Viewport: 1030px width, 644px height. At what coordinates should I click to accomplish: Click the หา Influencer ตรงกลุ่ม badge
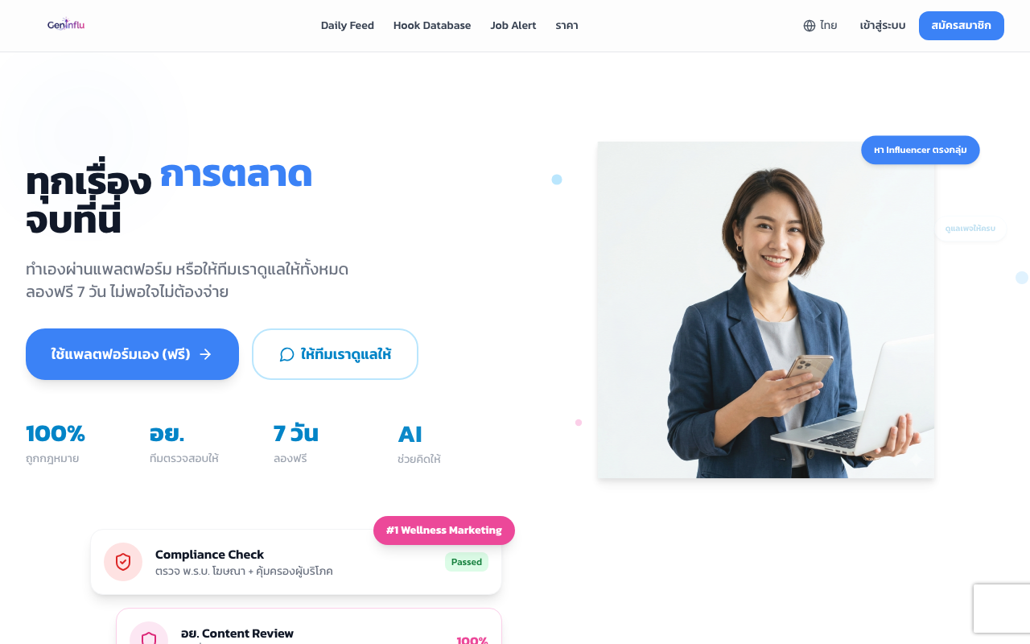point(921,150)
